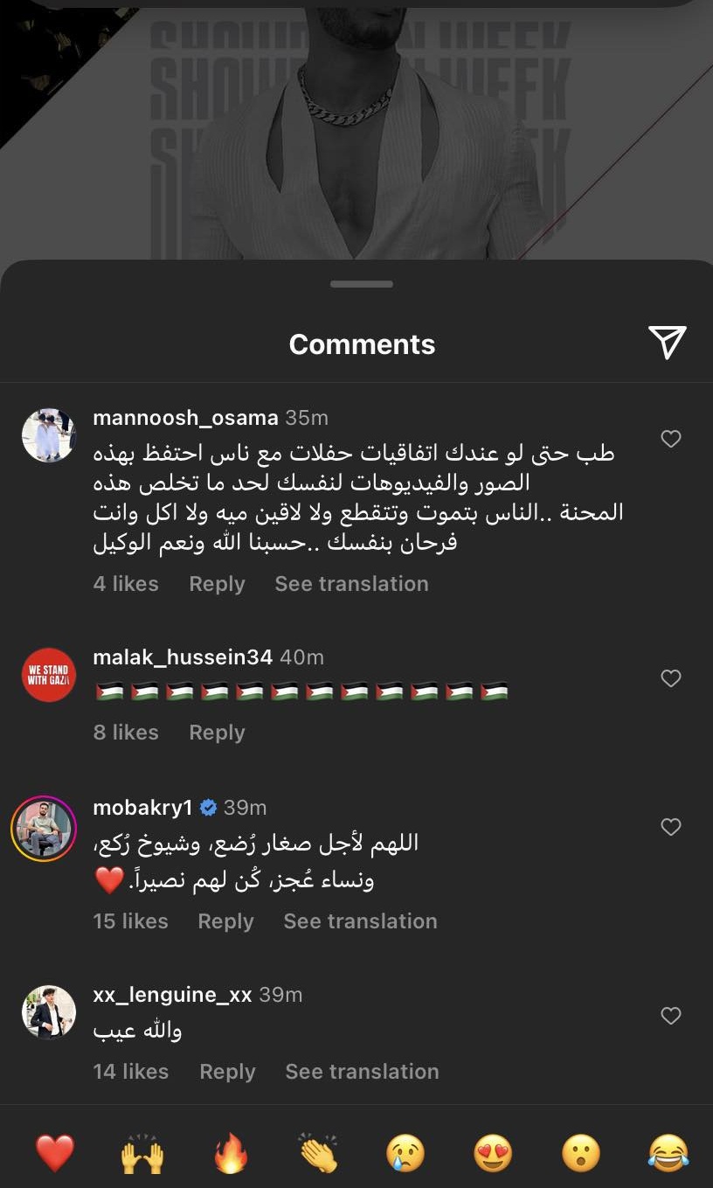
Task: See translation of xx_lenguine_xx's comment
Action: pos(362,1072)
